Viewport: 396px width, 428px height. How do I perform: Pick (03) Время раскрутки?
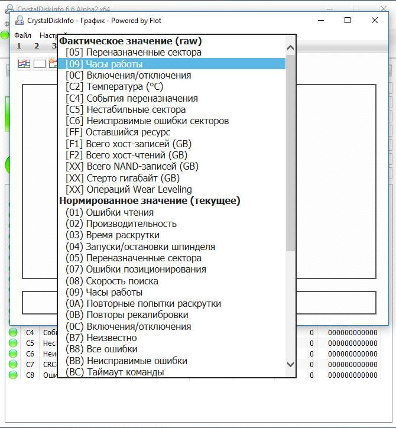(171, 235)
